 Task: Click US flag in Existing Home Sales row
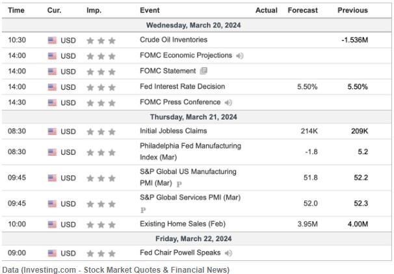[x=52, y=225]
